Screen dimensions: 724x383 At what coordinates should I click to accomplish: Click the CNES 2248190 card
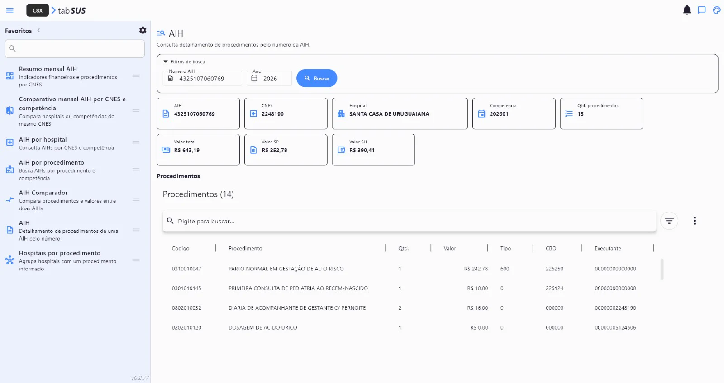click(286, 113)
